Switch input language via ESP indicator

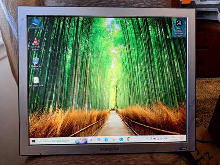(x=166, y=138)
